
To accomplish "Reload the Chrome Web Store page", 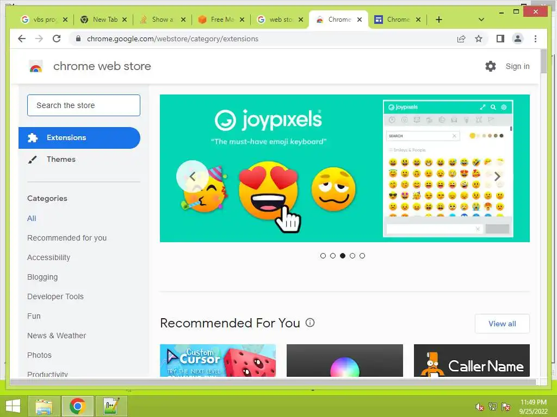I will [57, 39].
